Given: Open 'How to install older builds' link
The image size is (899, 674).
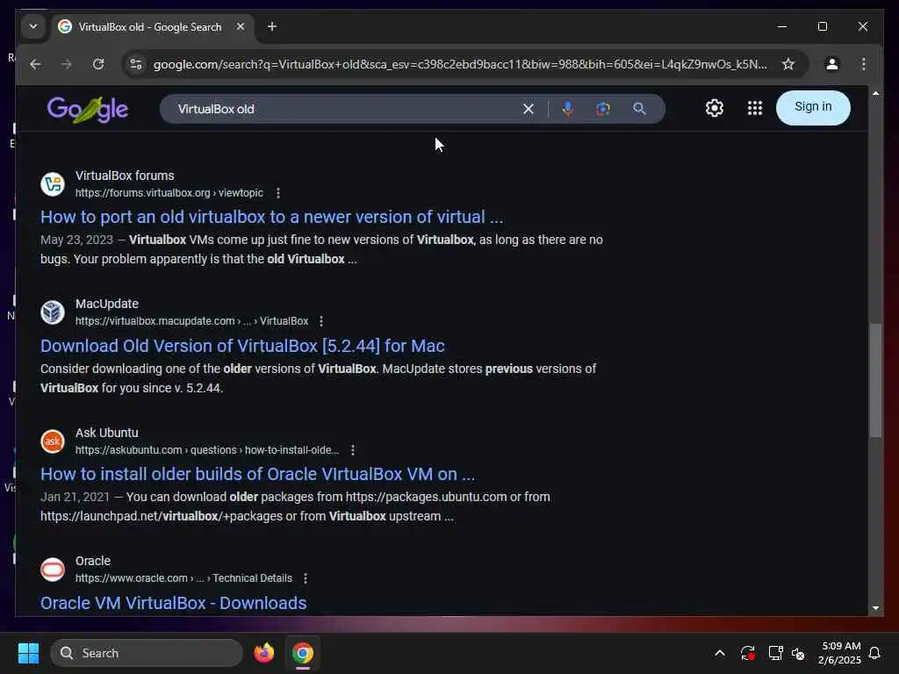Looking at the screenshot, I should (257, 474).
